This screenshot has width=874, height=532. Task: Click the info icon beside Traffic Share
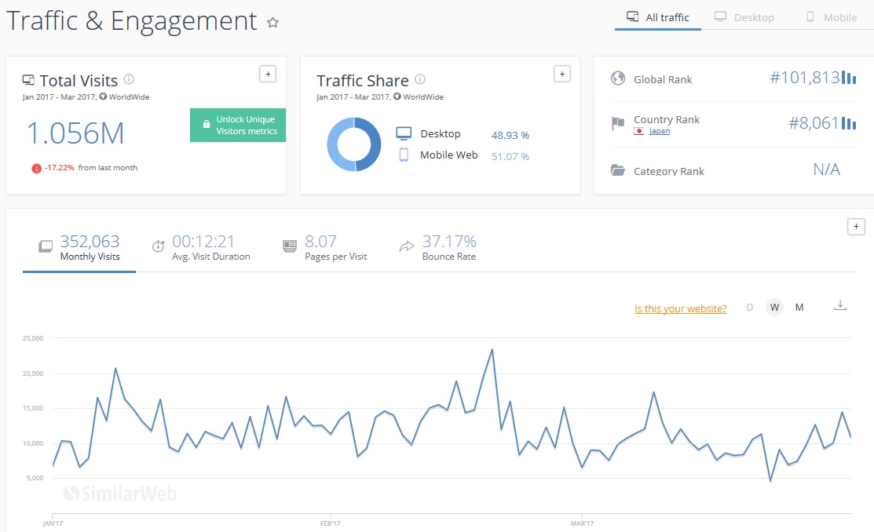[x=420, y=79]
